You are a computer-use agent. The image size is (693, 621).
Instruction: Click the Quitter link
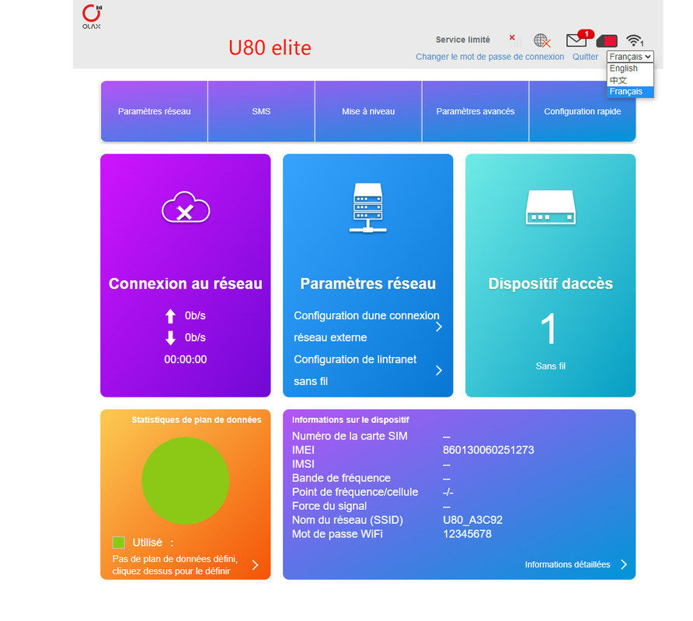[585, 57]
